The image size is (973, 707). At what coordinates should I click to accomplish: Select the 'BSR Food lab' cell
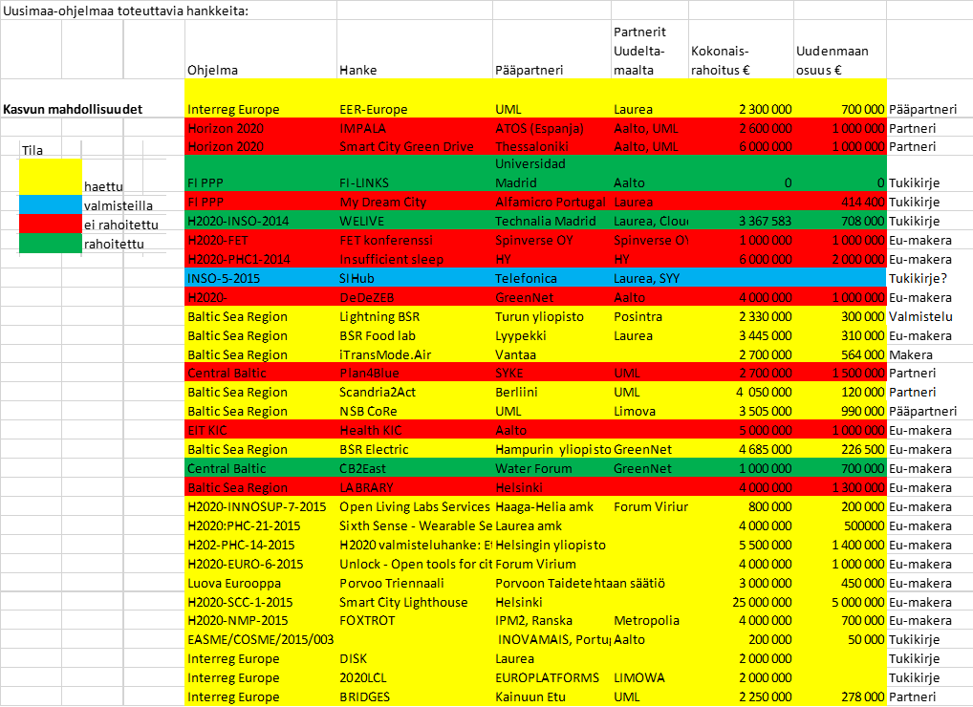pyautogui.click(x=415, y=335)
